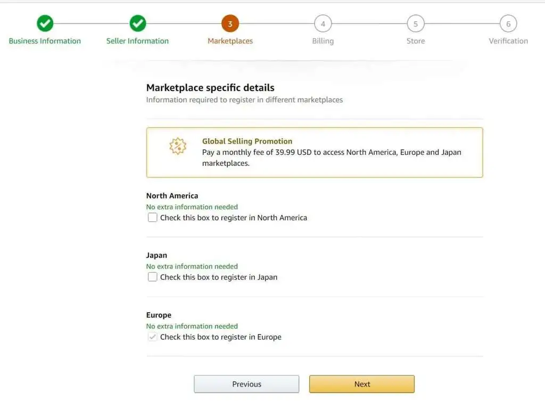Screen dimensions: 545x401
Task: Click the 'Check this box to register in Japan' label
Action: click(219, 277)
